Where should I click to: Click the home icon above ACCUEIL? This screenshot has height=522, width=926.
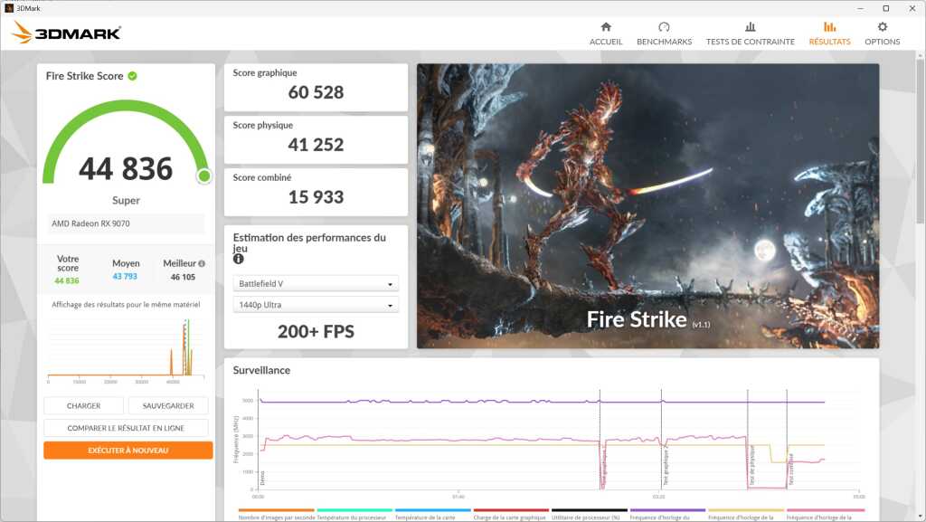click(606, 27)
